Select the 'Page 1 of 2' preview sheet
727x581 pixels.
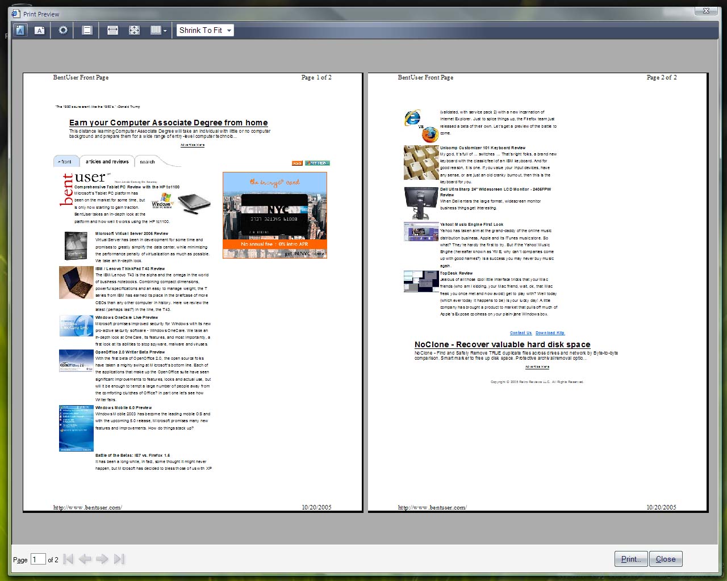pos(193,292)
